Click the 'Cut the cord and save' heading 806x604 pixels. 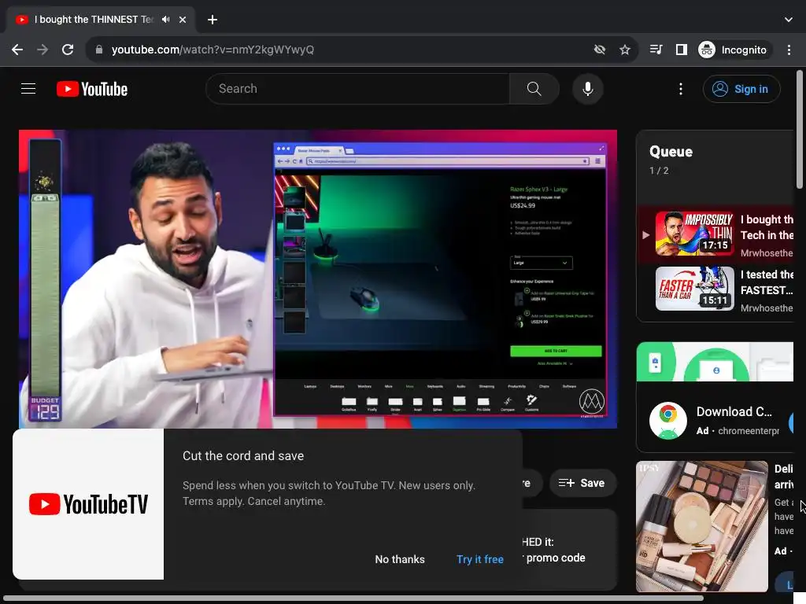(x=243, y=456)
